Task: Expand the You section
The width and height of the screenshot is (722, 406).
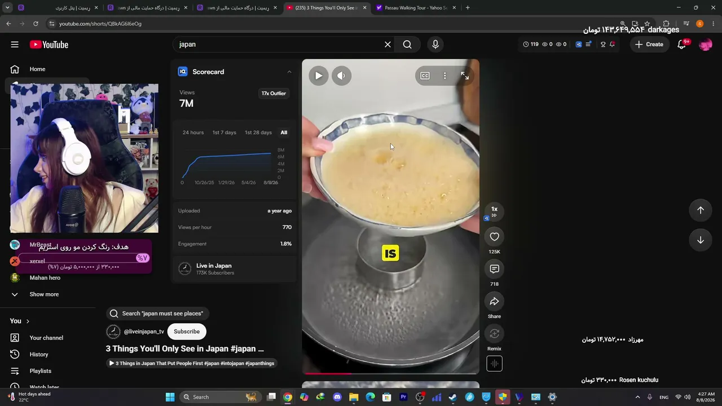Action: tap(20, 321)
